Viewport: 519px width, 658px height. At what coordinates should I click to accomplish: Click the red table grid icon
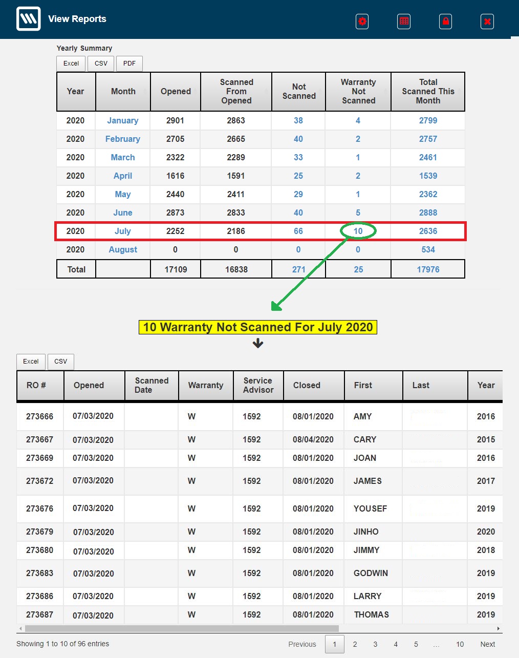tap(404, 22)
